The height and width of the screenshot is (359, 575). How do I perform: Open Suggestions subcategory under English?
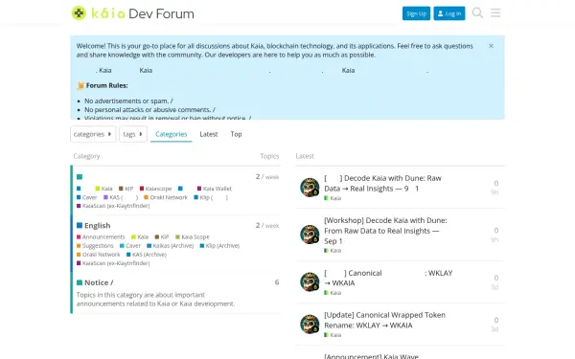coord(95,246)
